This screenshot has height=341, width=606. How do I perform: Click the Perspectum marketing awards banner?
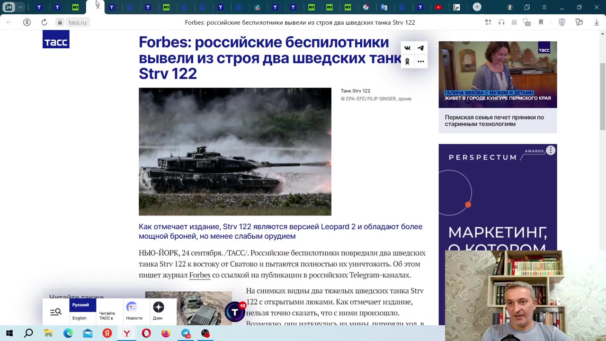pos(498,197)
